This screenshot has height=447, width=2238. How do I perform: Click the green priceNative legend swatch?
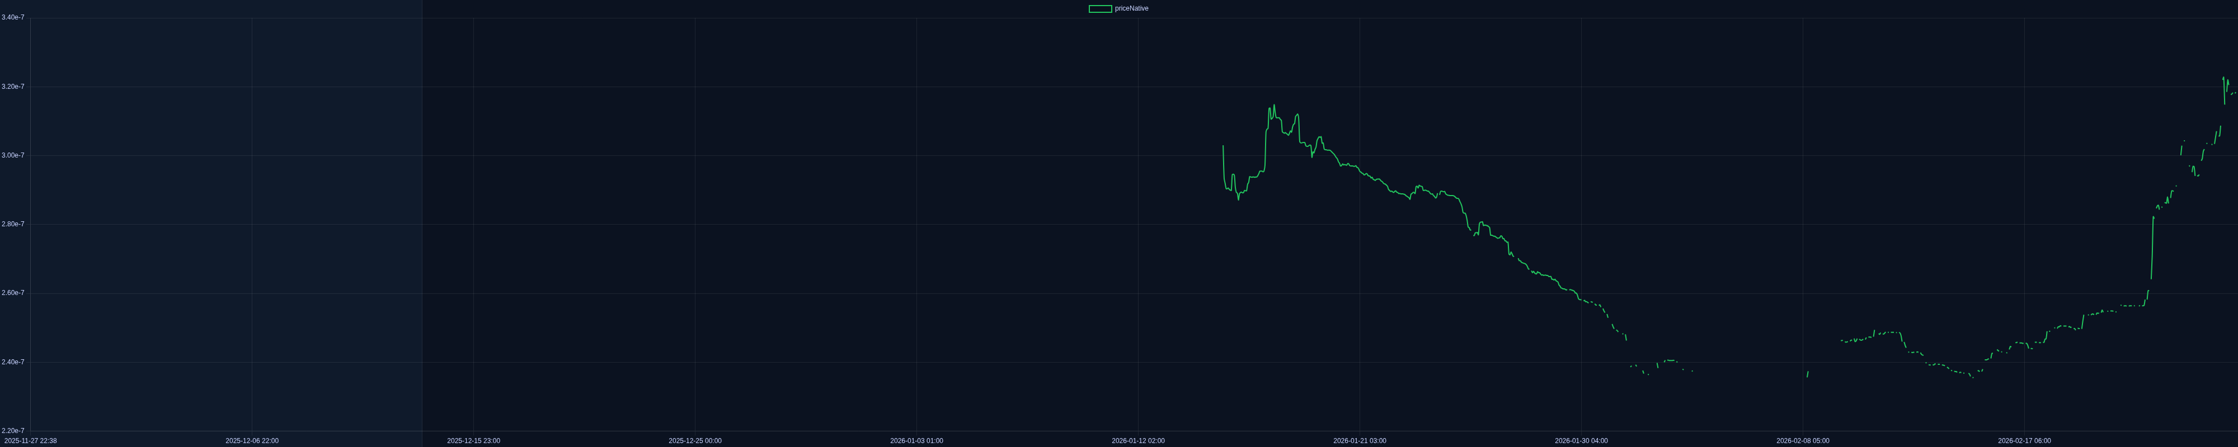click(1100, 9)
